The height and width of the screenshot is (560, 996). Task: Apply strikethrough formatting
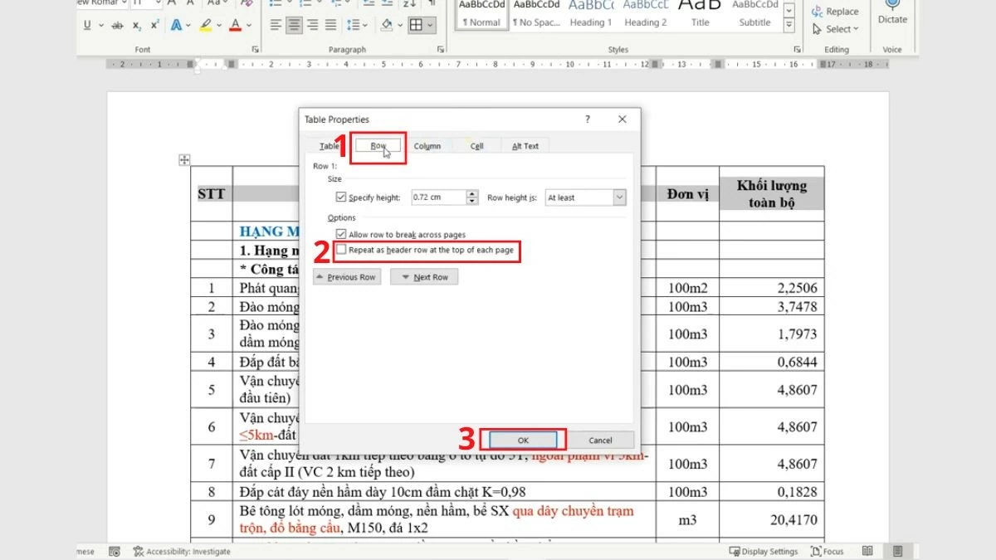pyautogui.click(x=118, y=25)
